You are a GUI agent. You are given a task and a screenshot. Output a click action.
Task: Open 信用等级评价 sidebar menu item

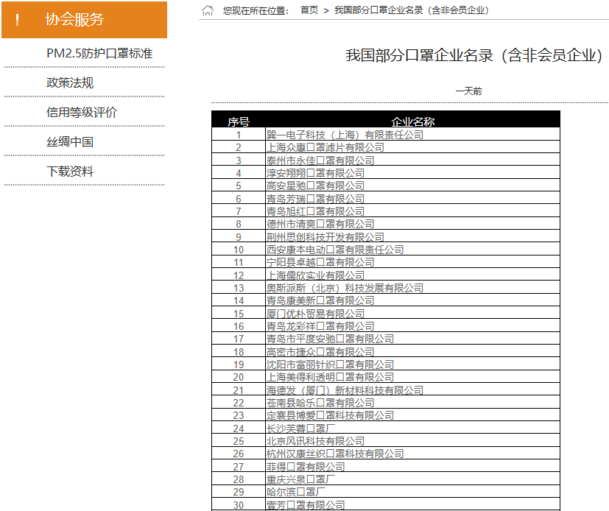(x=82, y=112)
